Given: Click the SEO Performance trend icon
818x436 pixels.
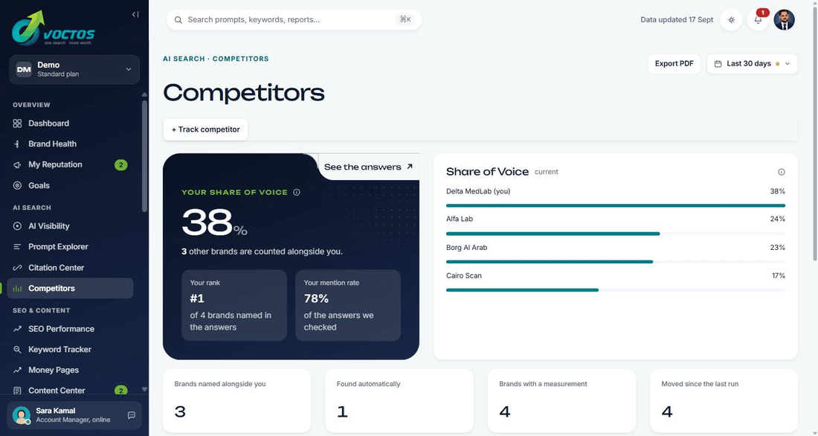Looking at the screenshot, I should tap(17, 329).
